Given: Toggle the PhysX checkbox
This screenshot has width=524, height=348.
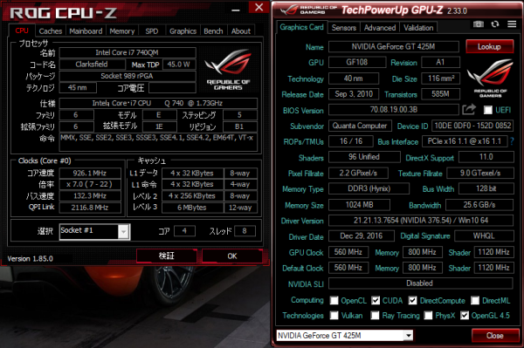Looking at the screenshot, I should (x=428, y=316).
